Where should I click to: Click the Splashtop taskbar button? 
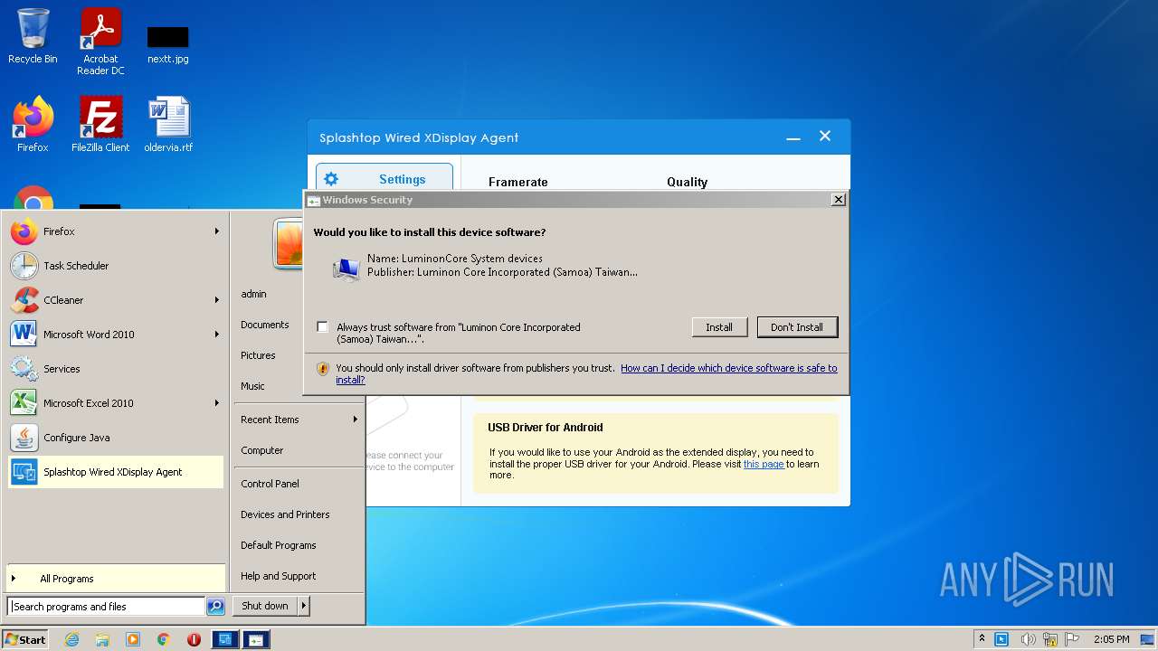[224, 639]
